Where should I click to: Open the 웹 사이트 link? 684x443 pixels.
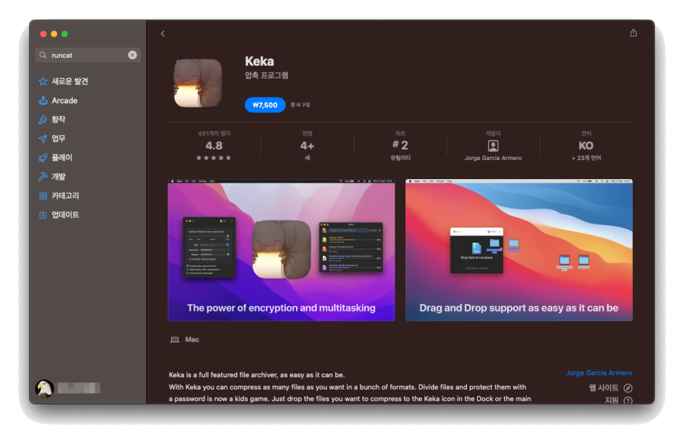(604, 387)
